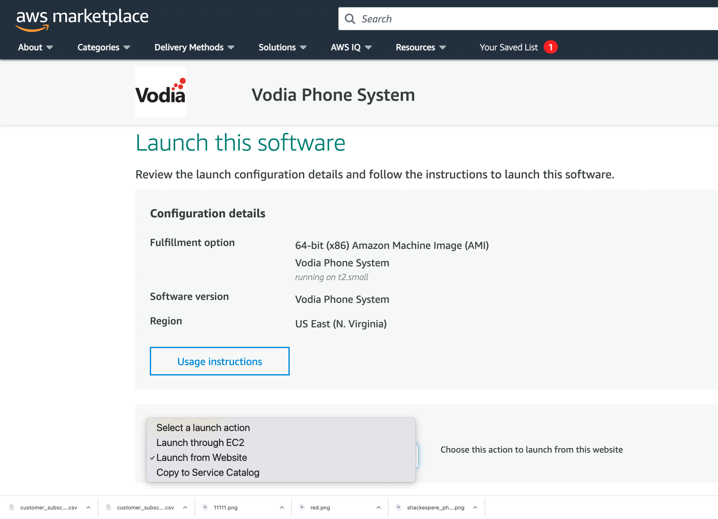Click the AWS Marketplace logo
This screenshot has height=519, width=718.
pos(82,19)
